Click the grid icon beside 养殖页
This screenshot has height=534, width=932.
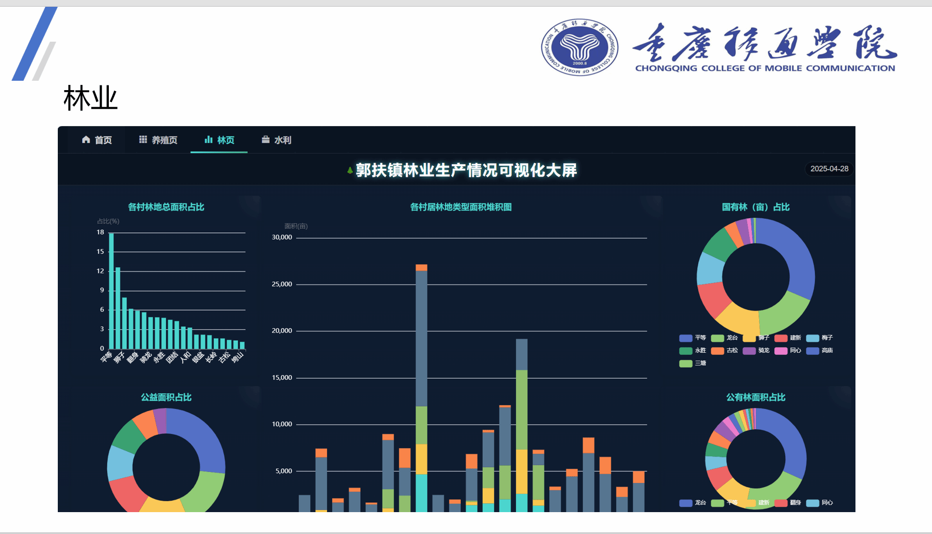tap(143, 140)
